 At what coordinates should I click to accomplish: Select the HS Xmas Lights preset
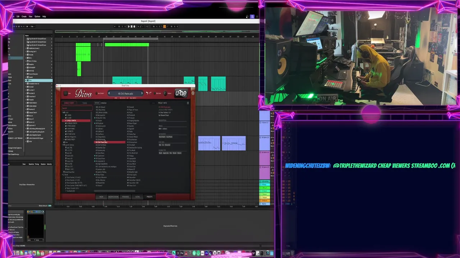tap(132, 175)
